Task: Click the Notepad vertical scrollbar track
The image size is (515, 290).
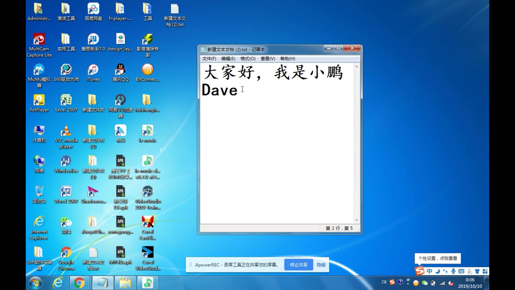Action: (357, 142)
